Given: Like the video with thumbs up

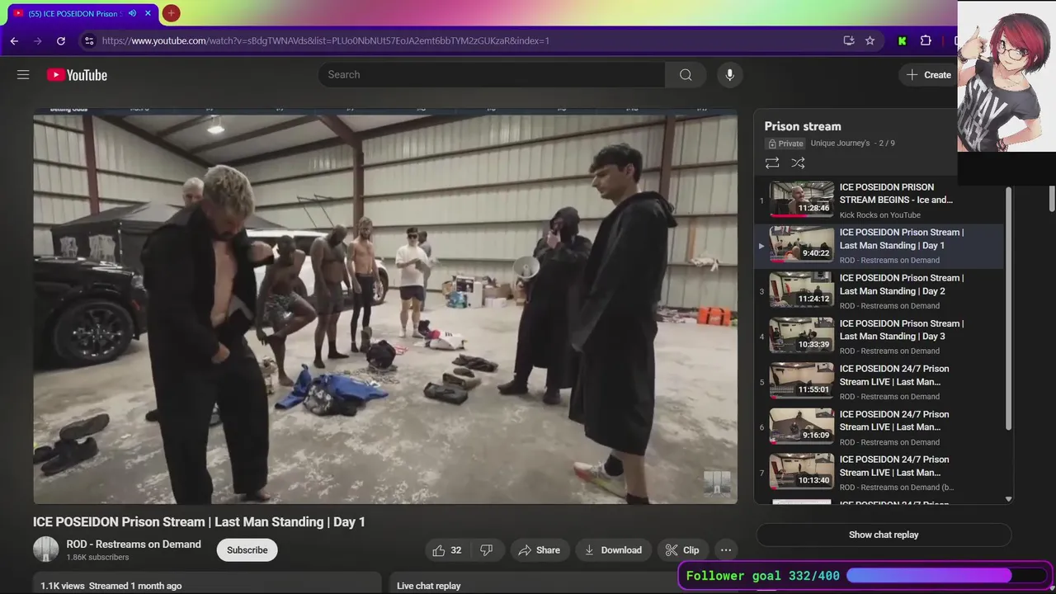Looking at the screenshot, I should pyautogui.click(x=448, y=550).
